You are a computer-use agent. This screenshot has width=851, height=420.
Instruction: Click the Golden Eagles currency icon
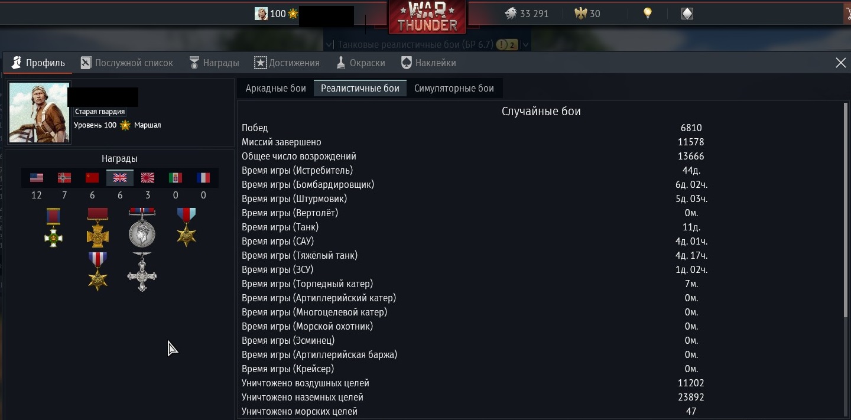click(580, 14)
